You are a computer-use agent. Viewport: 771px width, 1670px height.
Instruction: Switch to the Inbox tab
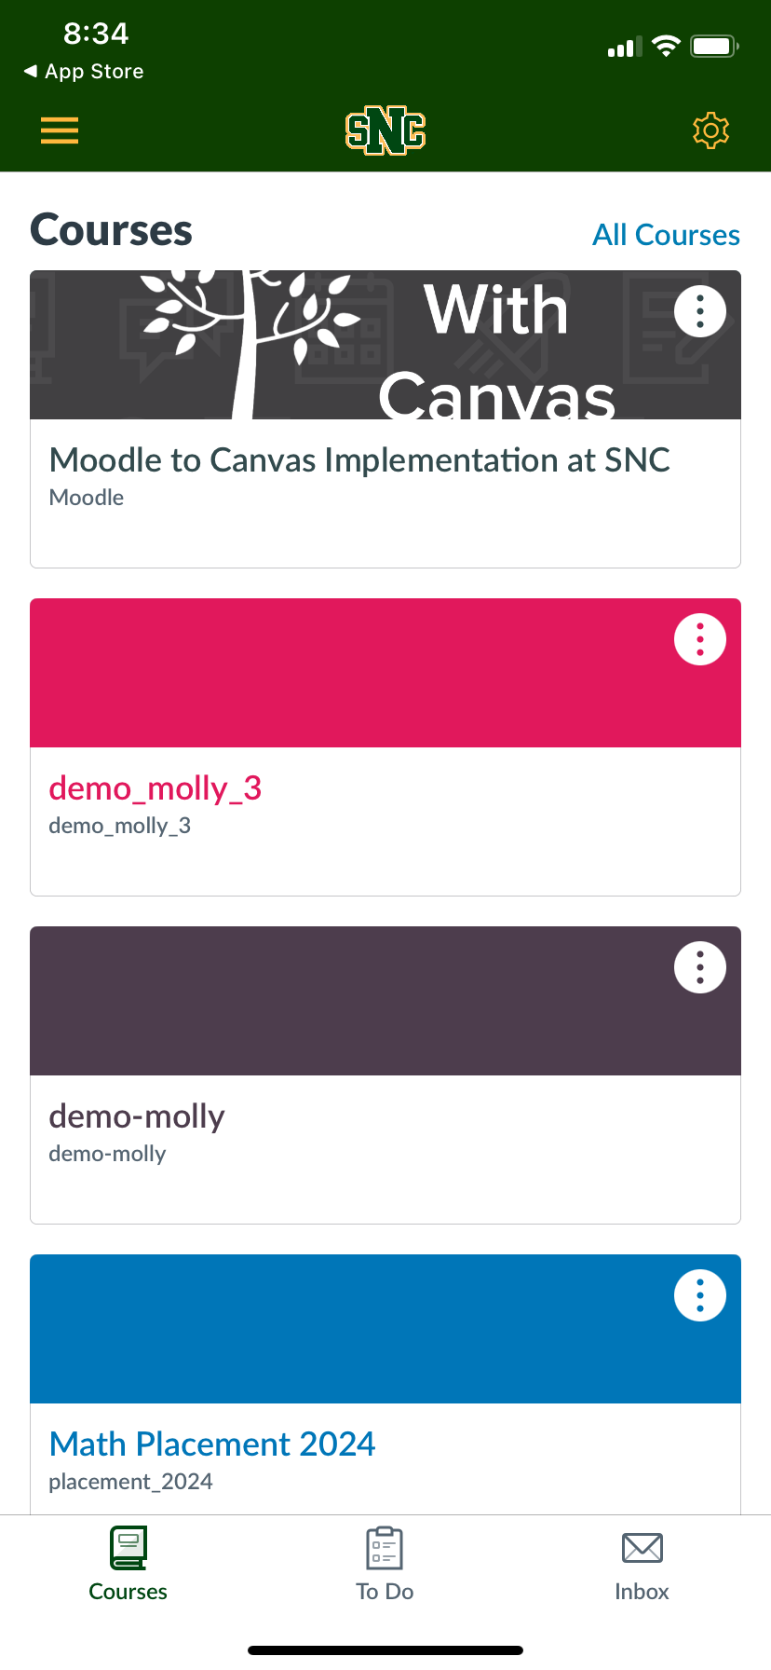(642, 1564)
